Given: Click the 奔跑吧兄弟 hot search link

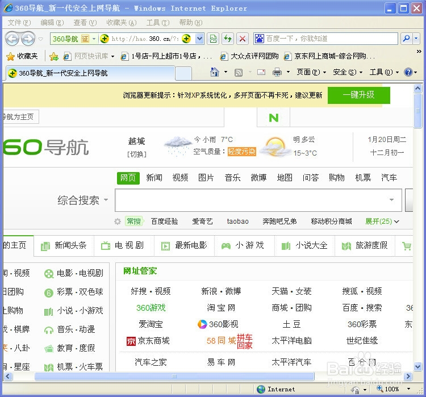Looking at the screenshot, I should pyautogui.click(x=279, y=222).
